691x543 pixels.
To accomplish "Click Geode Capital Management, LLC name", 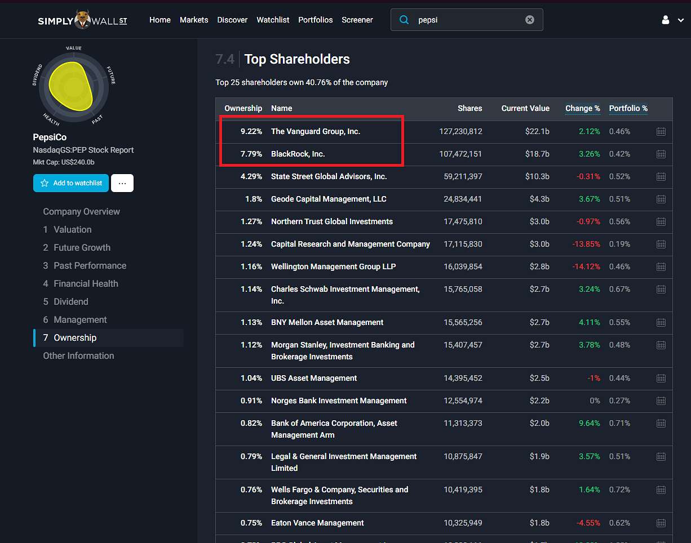I will [x=329, y=199].
